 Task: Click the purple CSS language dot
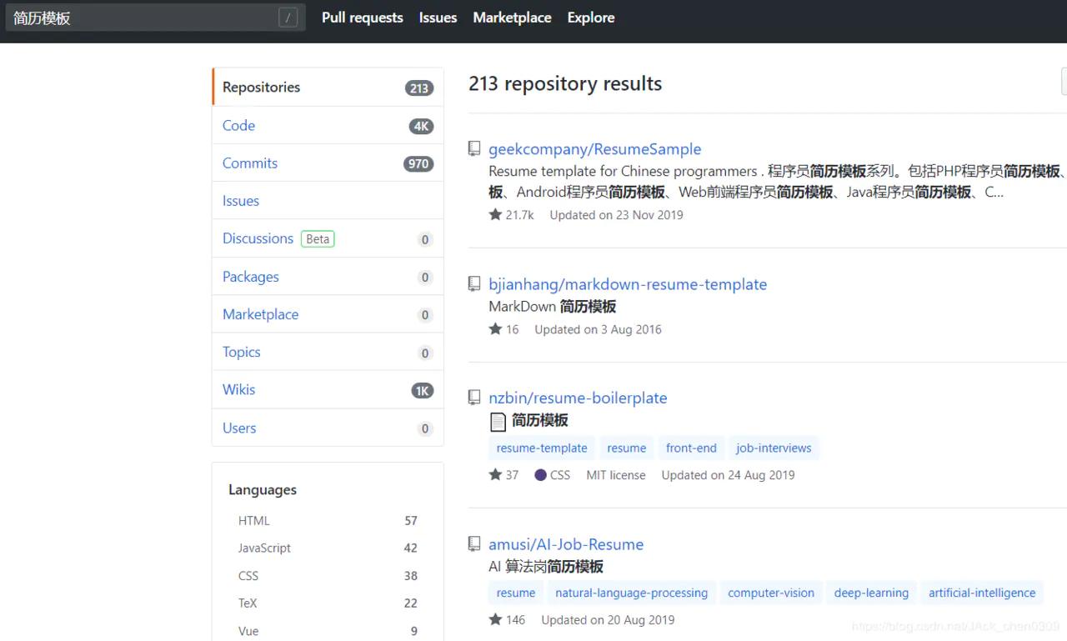pyautogui.click(x=540, y=475)
